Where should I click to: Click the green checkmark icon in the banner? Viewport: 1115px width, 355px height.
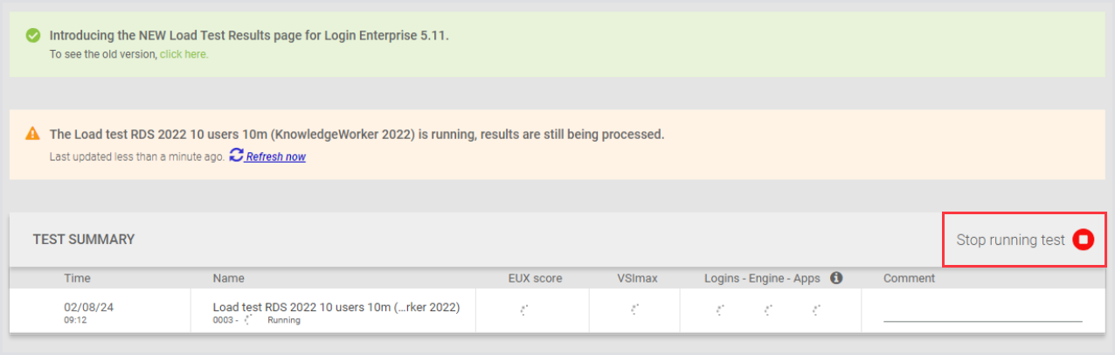click(33, 36)
